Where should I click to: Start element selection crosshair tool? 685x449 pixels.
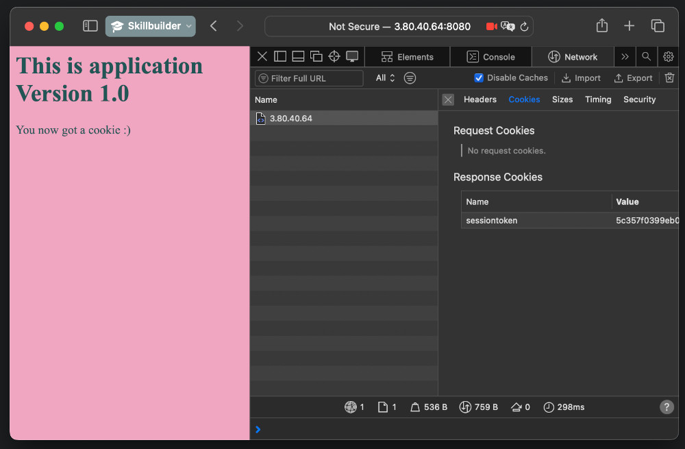click(334, 57)
